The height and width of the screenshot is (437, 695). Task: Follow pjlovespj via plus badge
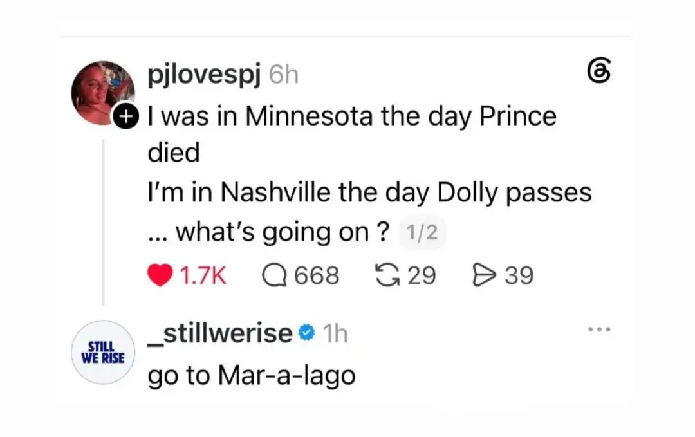click(126, 116)
